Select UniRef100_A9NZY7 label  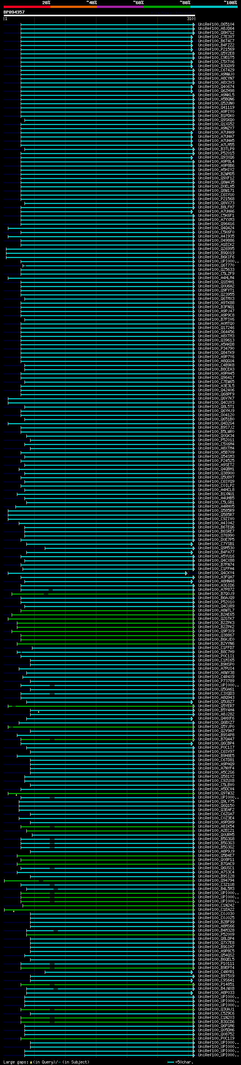(x=216, y=128)
